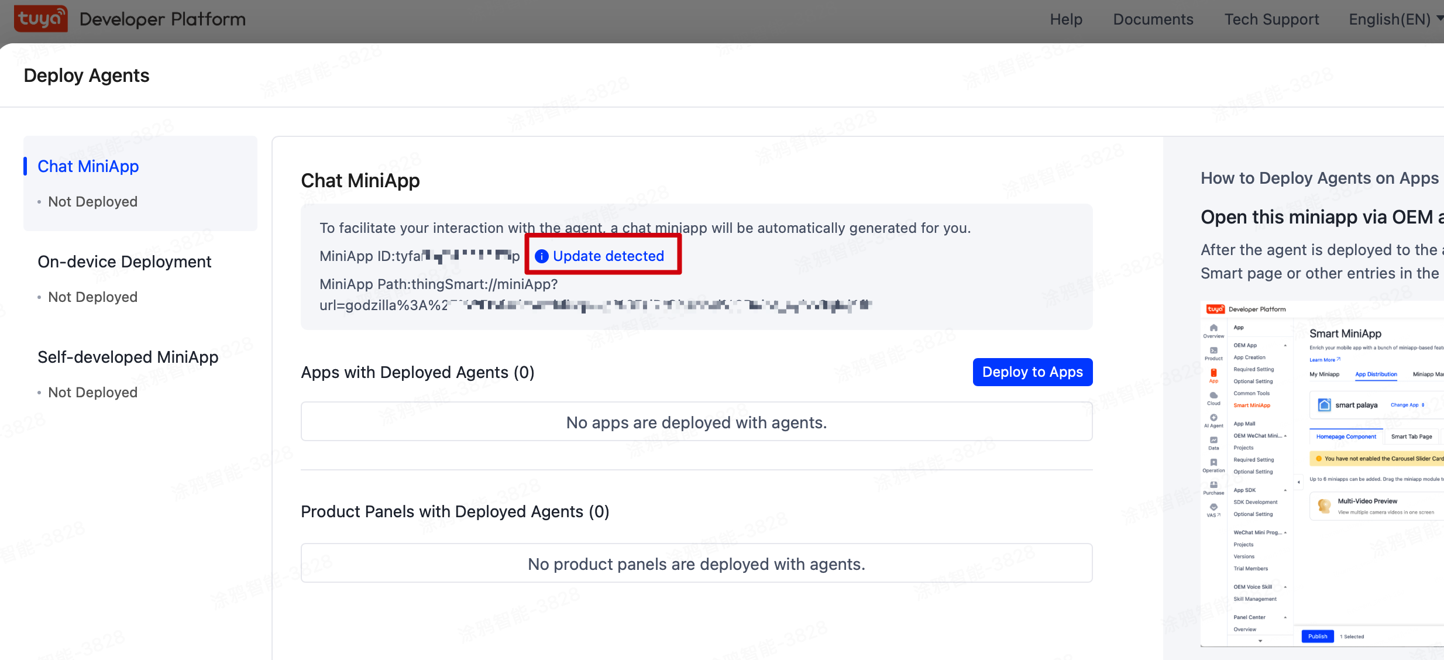Click the Product icon in tutorial sidebar
Image resolution: width=1444 pixels, height=660 pixels.
(1213, 351)
